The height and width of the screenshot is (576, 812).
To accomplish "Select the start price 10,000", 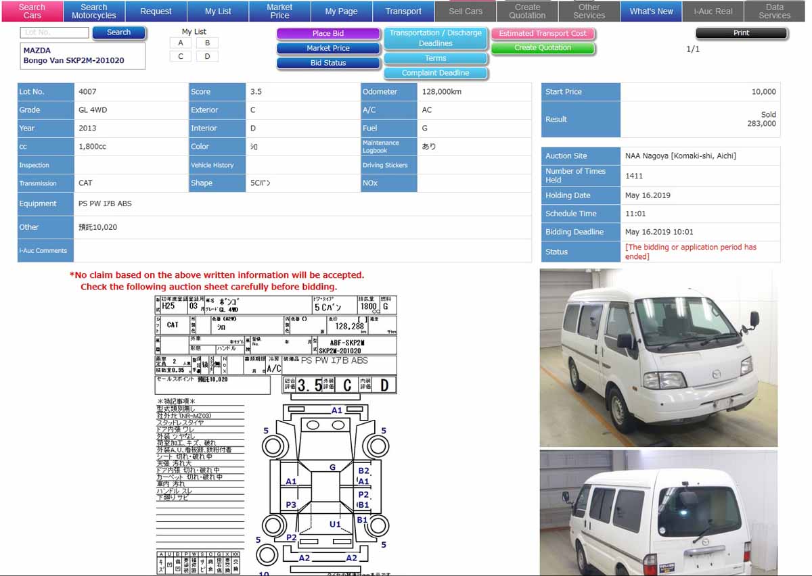I will tap(764, 92).
